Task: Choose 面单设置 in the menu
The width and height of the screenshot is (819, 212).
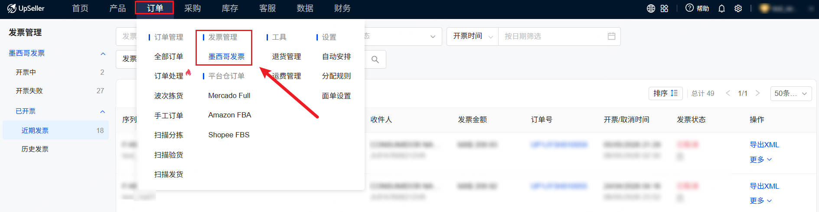Action: coord(336,96)
